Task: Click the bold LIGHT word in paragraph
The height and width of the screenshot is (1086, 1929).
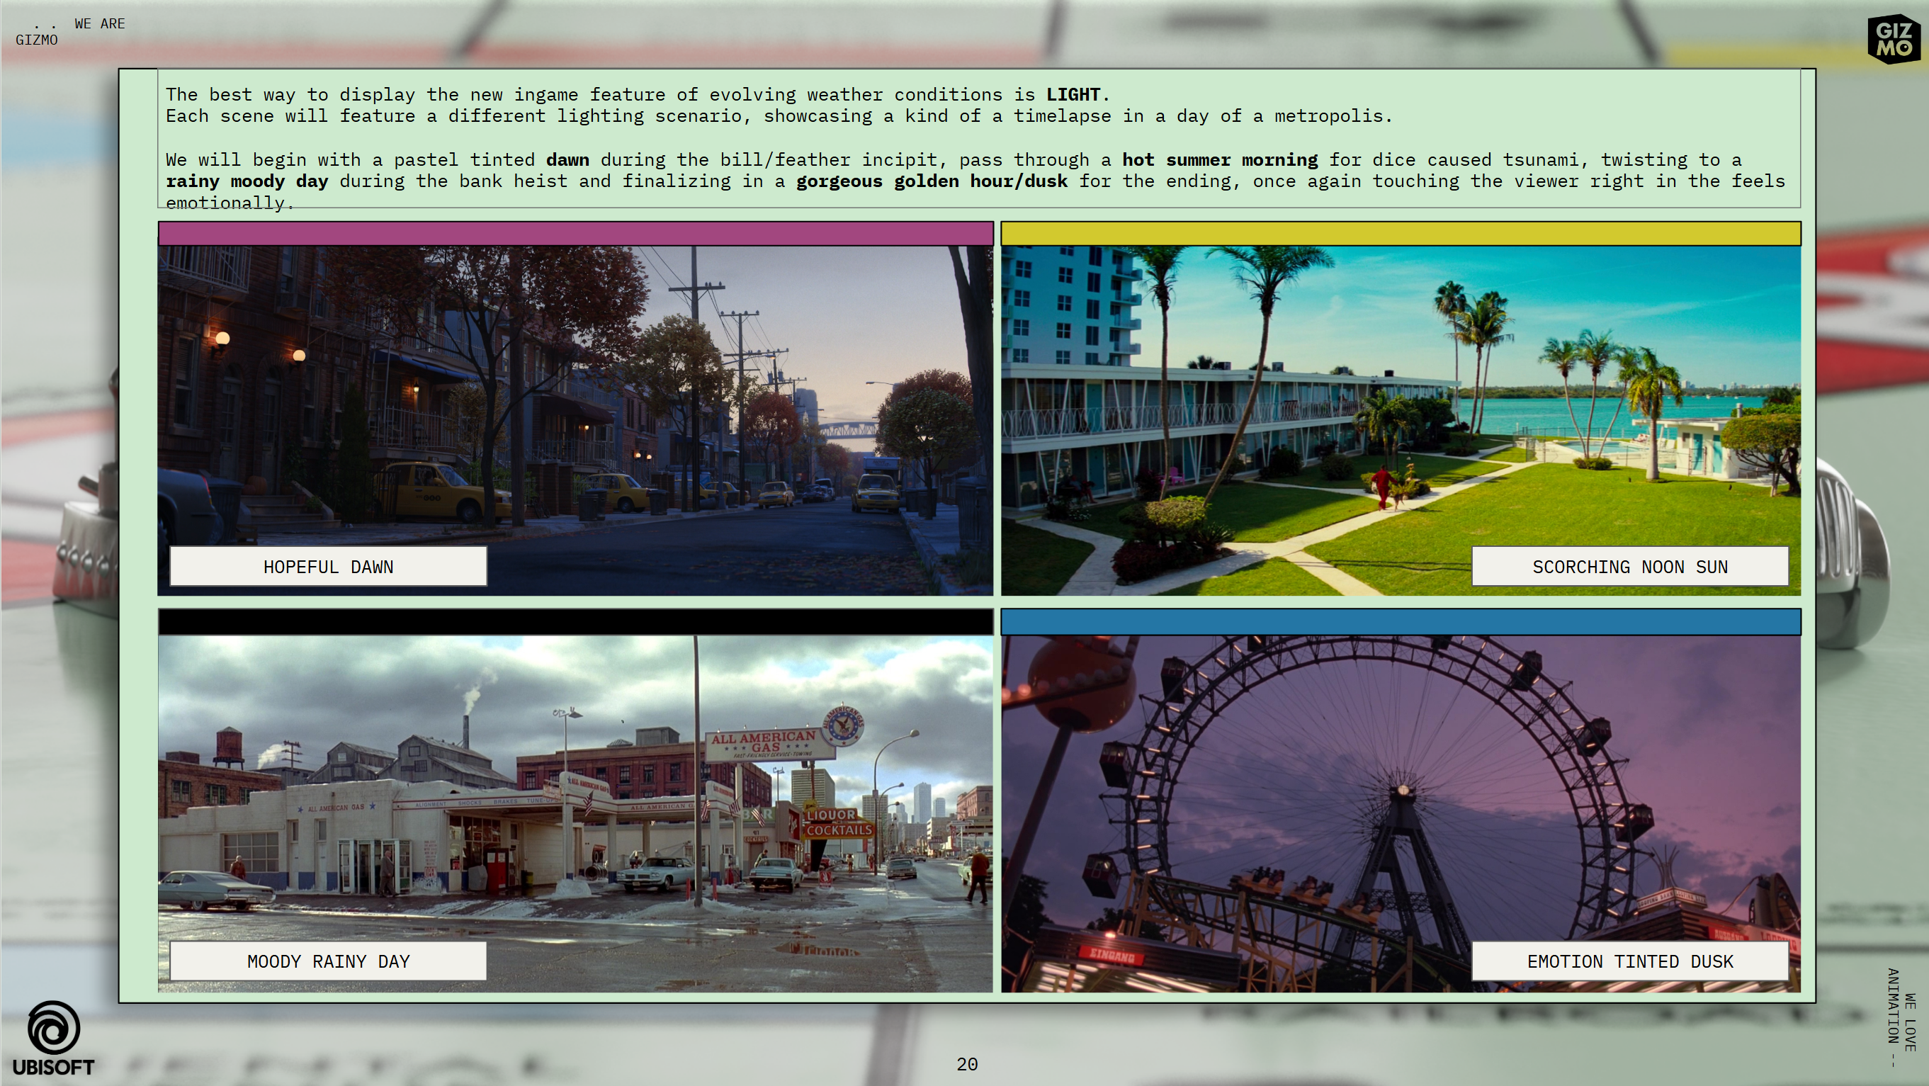Action: point(1073,95)
